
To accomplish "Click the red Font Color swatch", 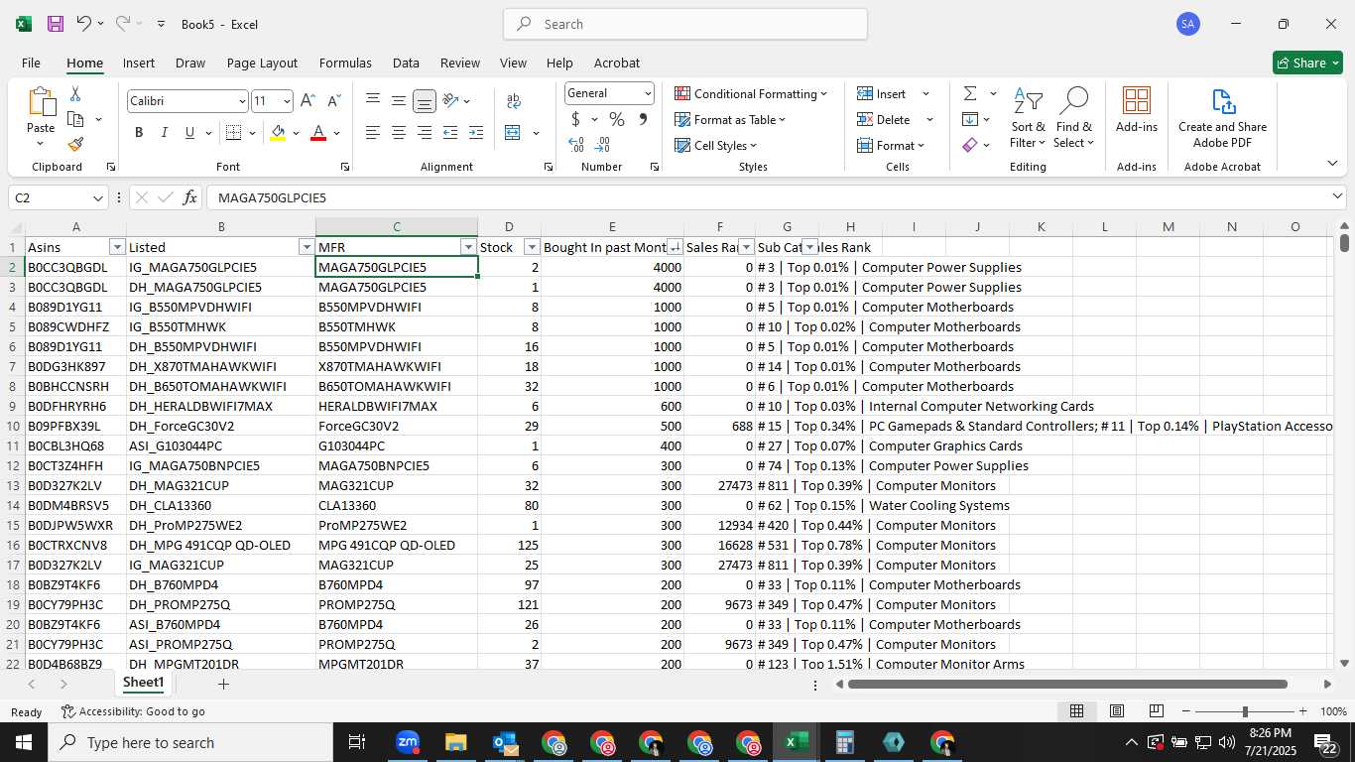I will (x=318, y=133).
